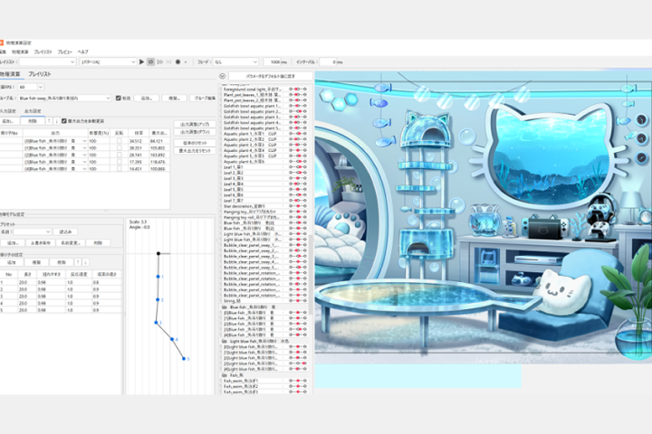Open the playlist dropdown in the toolbar
Viewport: 652px width, 434px height.
[47, 61]
